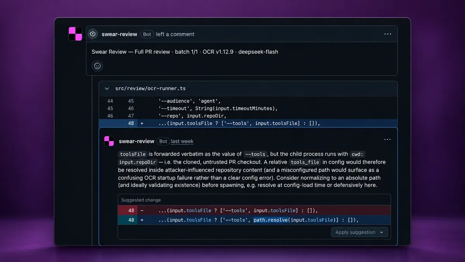This screenshot has height=262, width=465.
Task: Click the inline code 'input.repoDir' in comment
Action: (137, 162)
